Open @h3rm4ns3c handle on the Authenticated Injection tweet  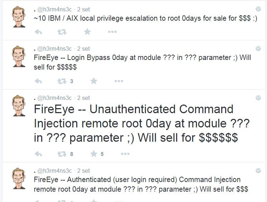point(54,171)
